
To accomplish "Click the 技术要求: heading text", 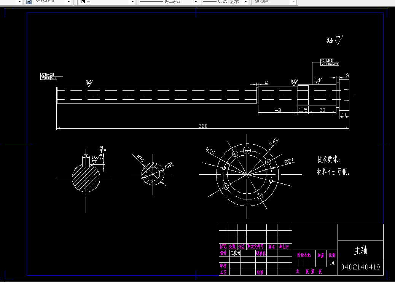I will [328, 160].
